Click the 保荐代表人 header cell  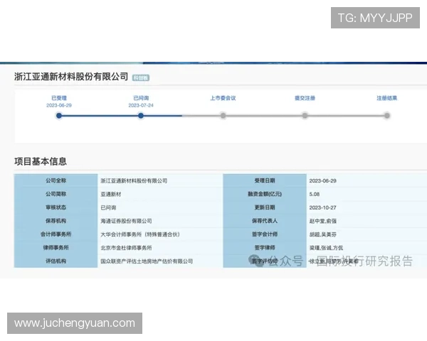(265, 221)
